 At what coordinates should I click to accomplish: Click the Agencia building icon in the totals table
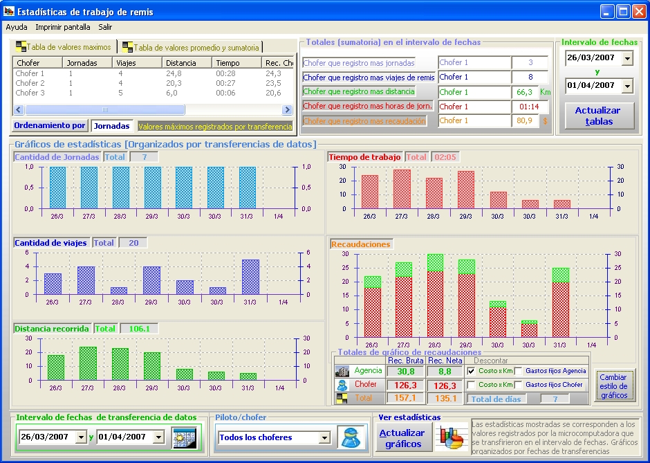pyautogui.click(x=342, y=371)
